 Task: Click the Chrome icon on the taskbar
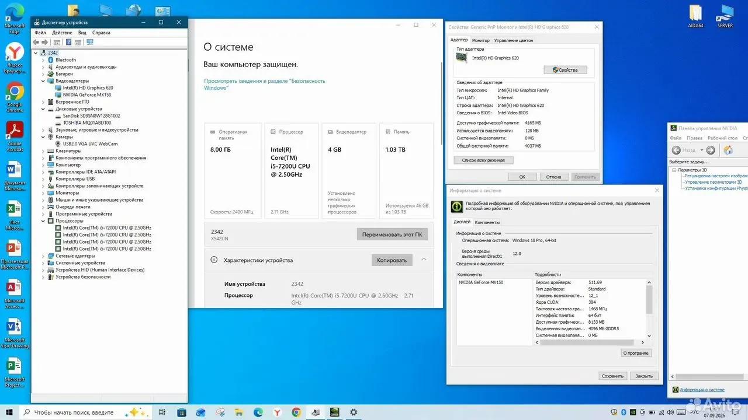296,412
